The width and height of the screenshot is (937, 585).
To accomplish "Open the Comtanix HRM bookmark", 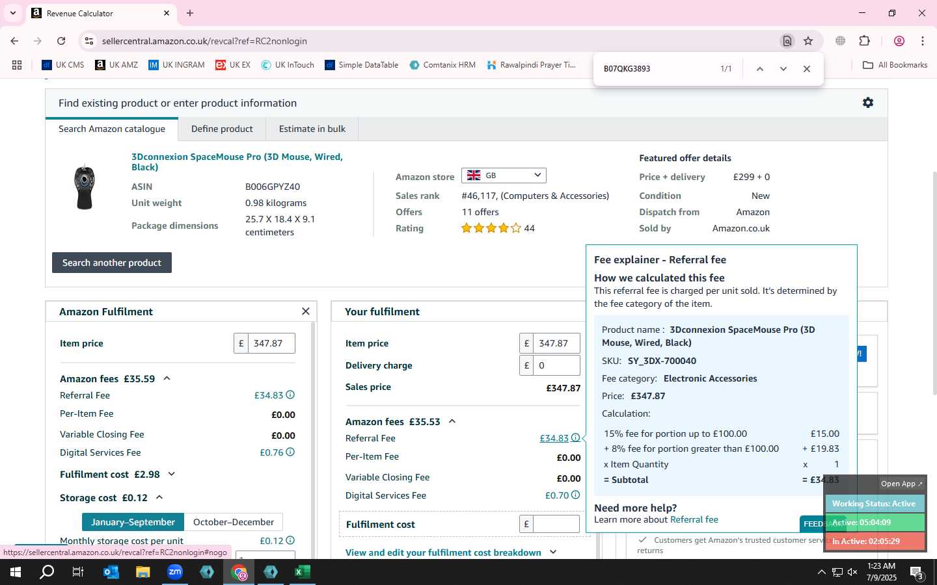I will coord(442,65).
